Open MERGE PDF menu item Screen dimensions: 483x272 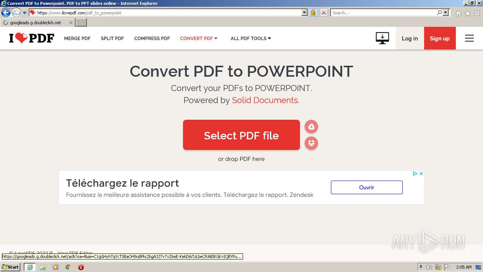tap(77, 38)
